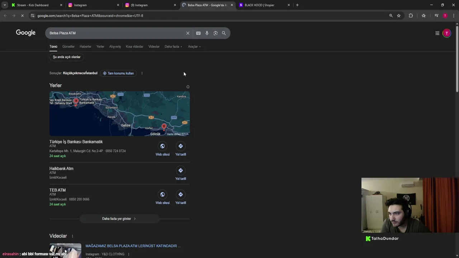Select the Tümü results tab
This screenshot has height=258, width=459.
(53, 47)
